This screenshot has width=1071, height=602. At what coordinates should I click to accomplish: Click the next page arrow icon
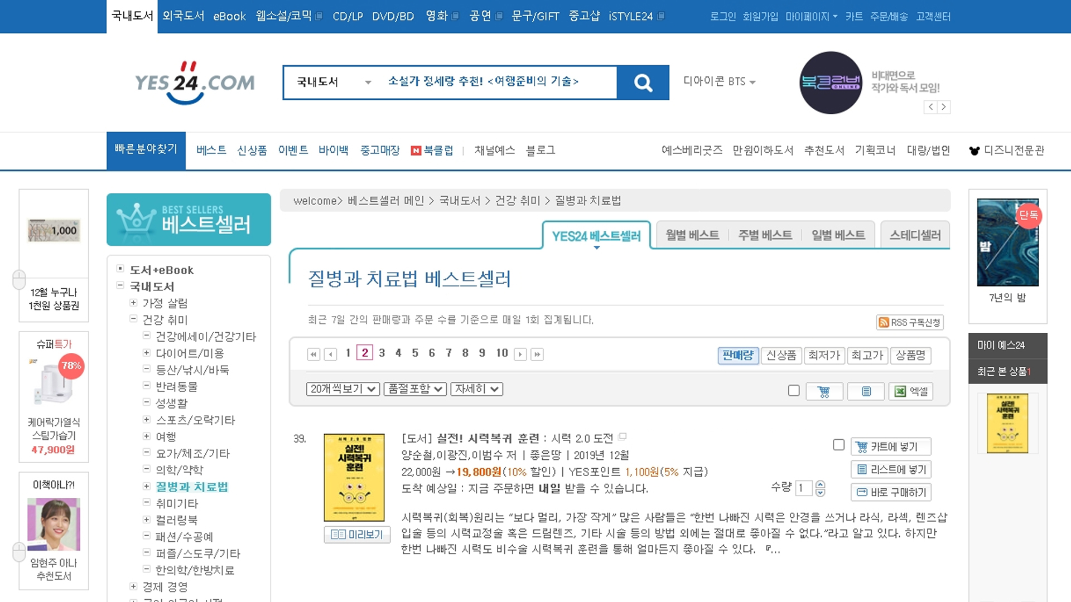tap(520, 354)
